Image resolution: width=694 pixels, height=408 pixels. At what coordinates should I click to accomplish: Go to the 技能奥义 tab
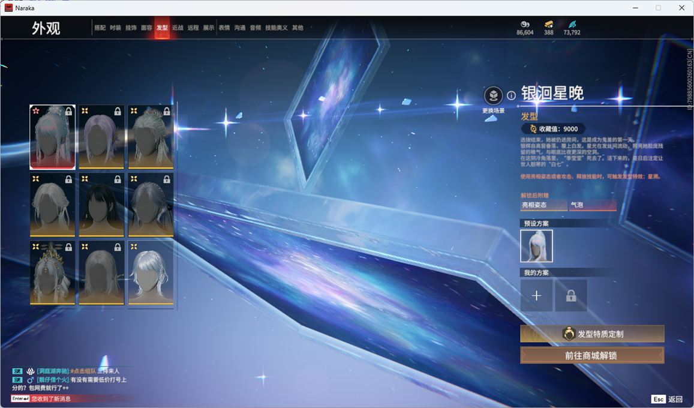click(277, 28)
